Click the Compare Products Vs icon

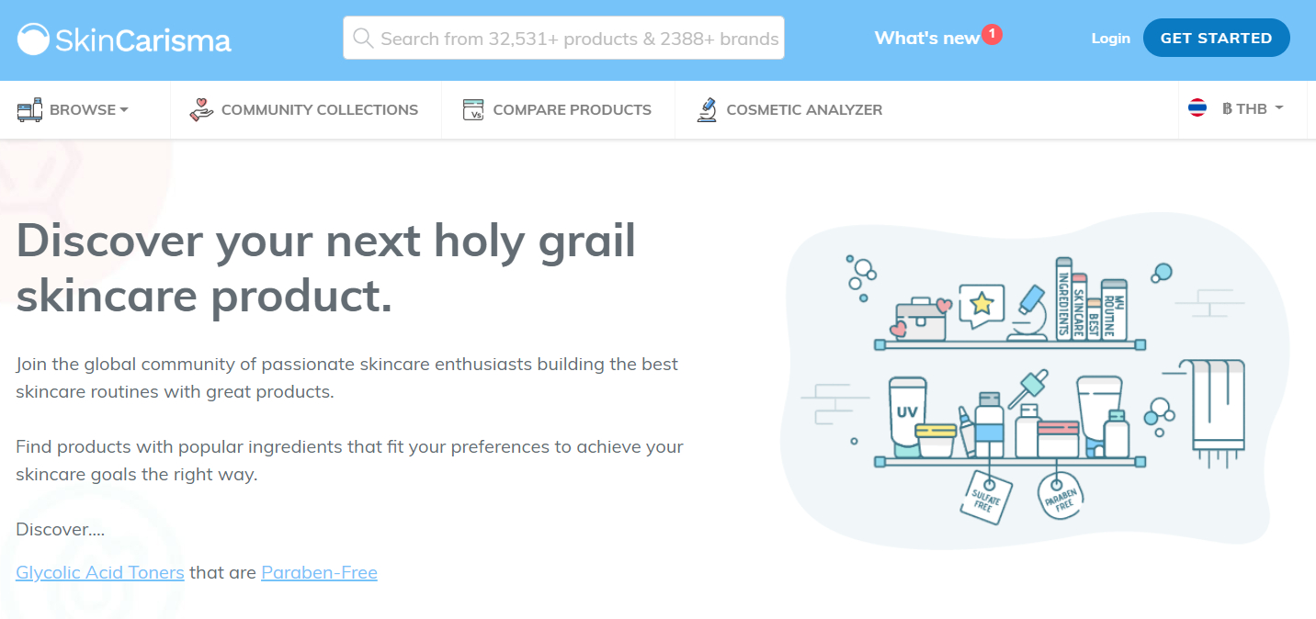click(x=473, y=110)
